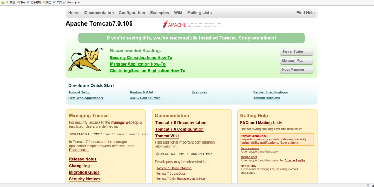The image size is (374, 187).
Task: Open Tomcat 7.0 Bug Database link
Action: click(x=174, y=168)
